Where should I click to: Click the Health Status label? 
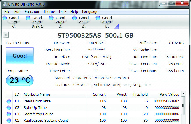[x=17, y=43]
